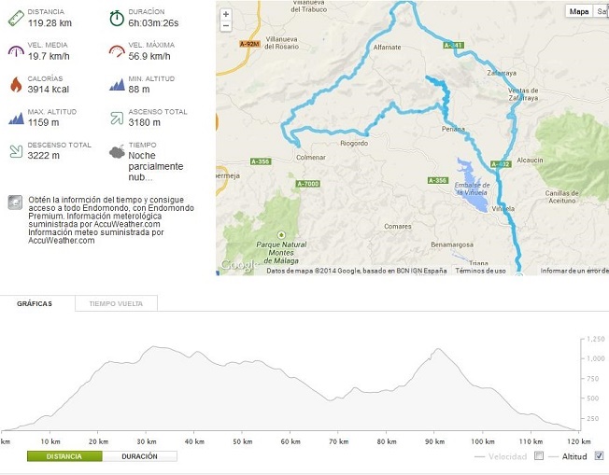This screenshot has width=609, height=475.
Task: Select the Mapa map type
Action: pyautogui.click(x=579, y=11)
